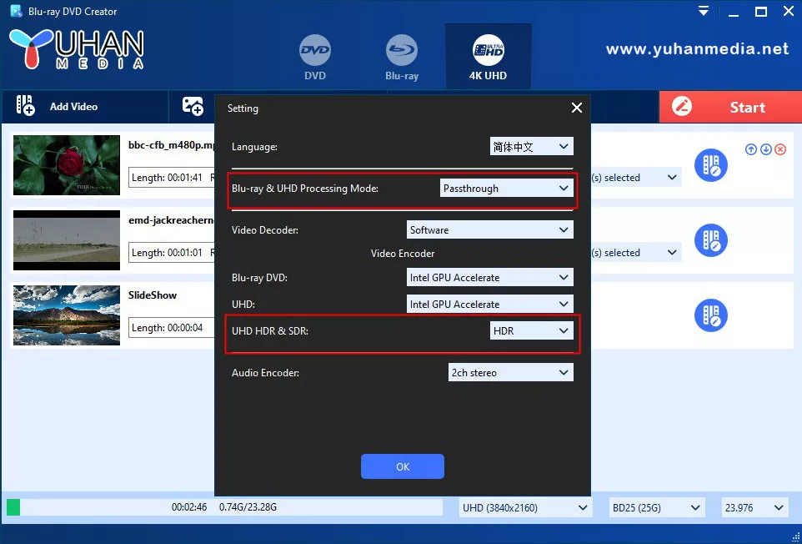Remove bbc-cfb video with the red X icon
Screen dimensions: 802x544
[780, 149]
